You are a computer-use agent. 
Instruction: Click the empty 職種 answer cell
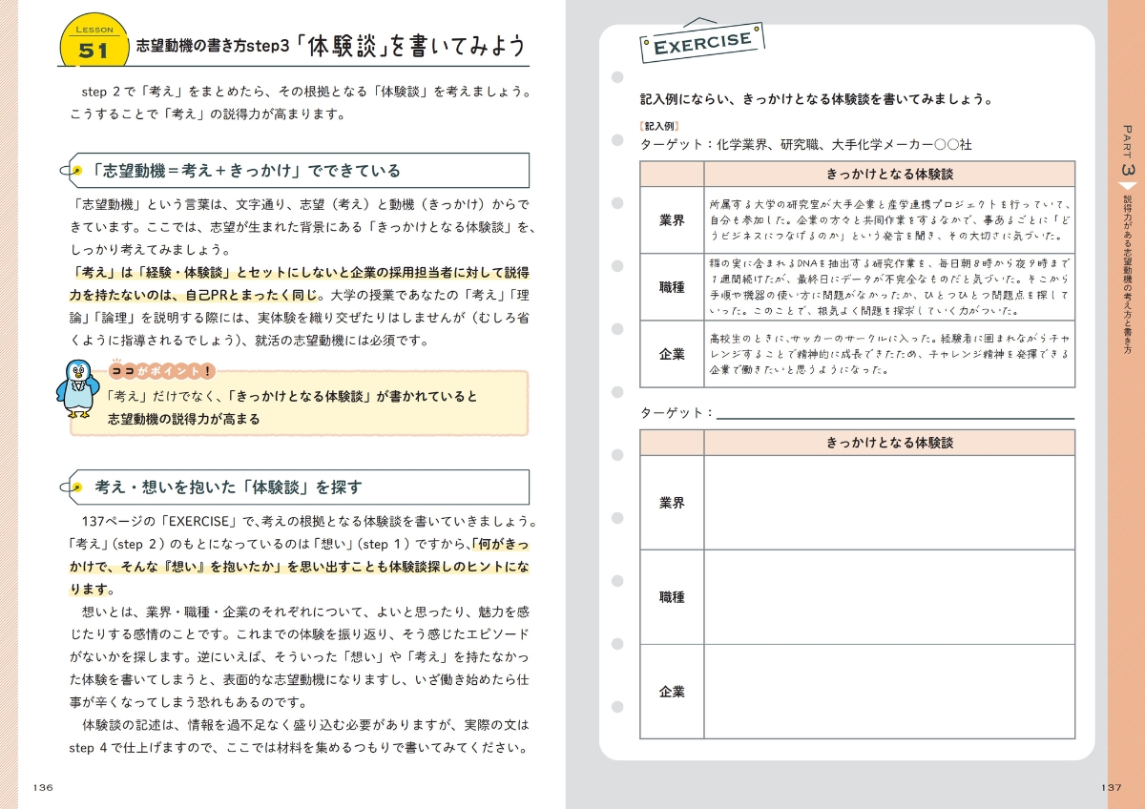pyautogui.click(x=889, y=597)
